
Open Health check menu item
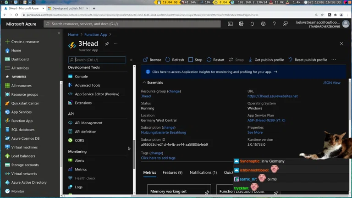point(85,178)
